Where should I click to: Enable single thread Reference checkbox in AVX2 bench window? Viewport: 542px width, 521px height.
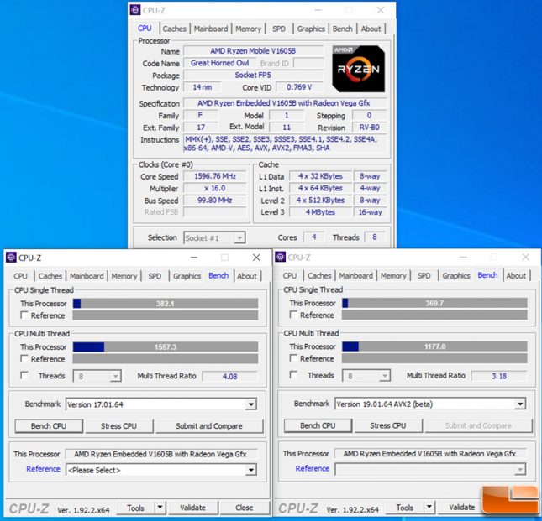(x=293, y=315)
